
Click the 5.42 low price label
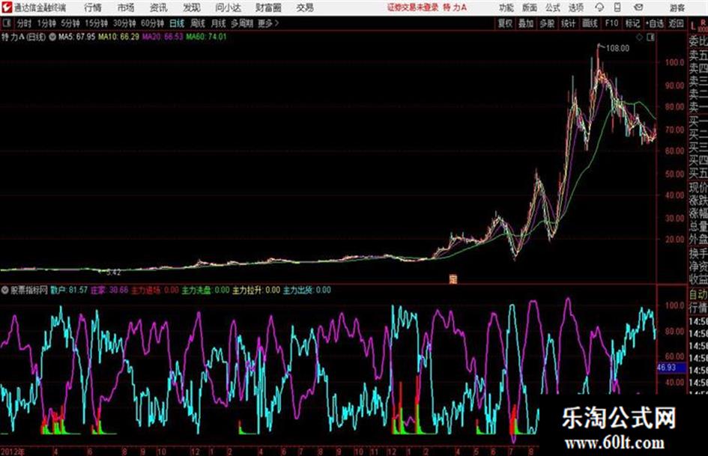pyautogui.click(x=113, y=273)
